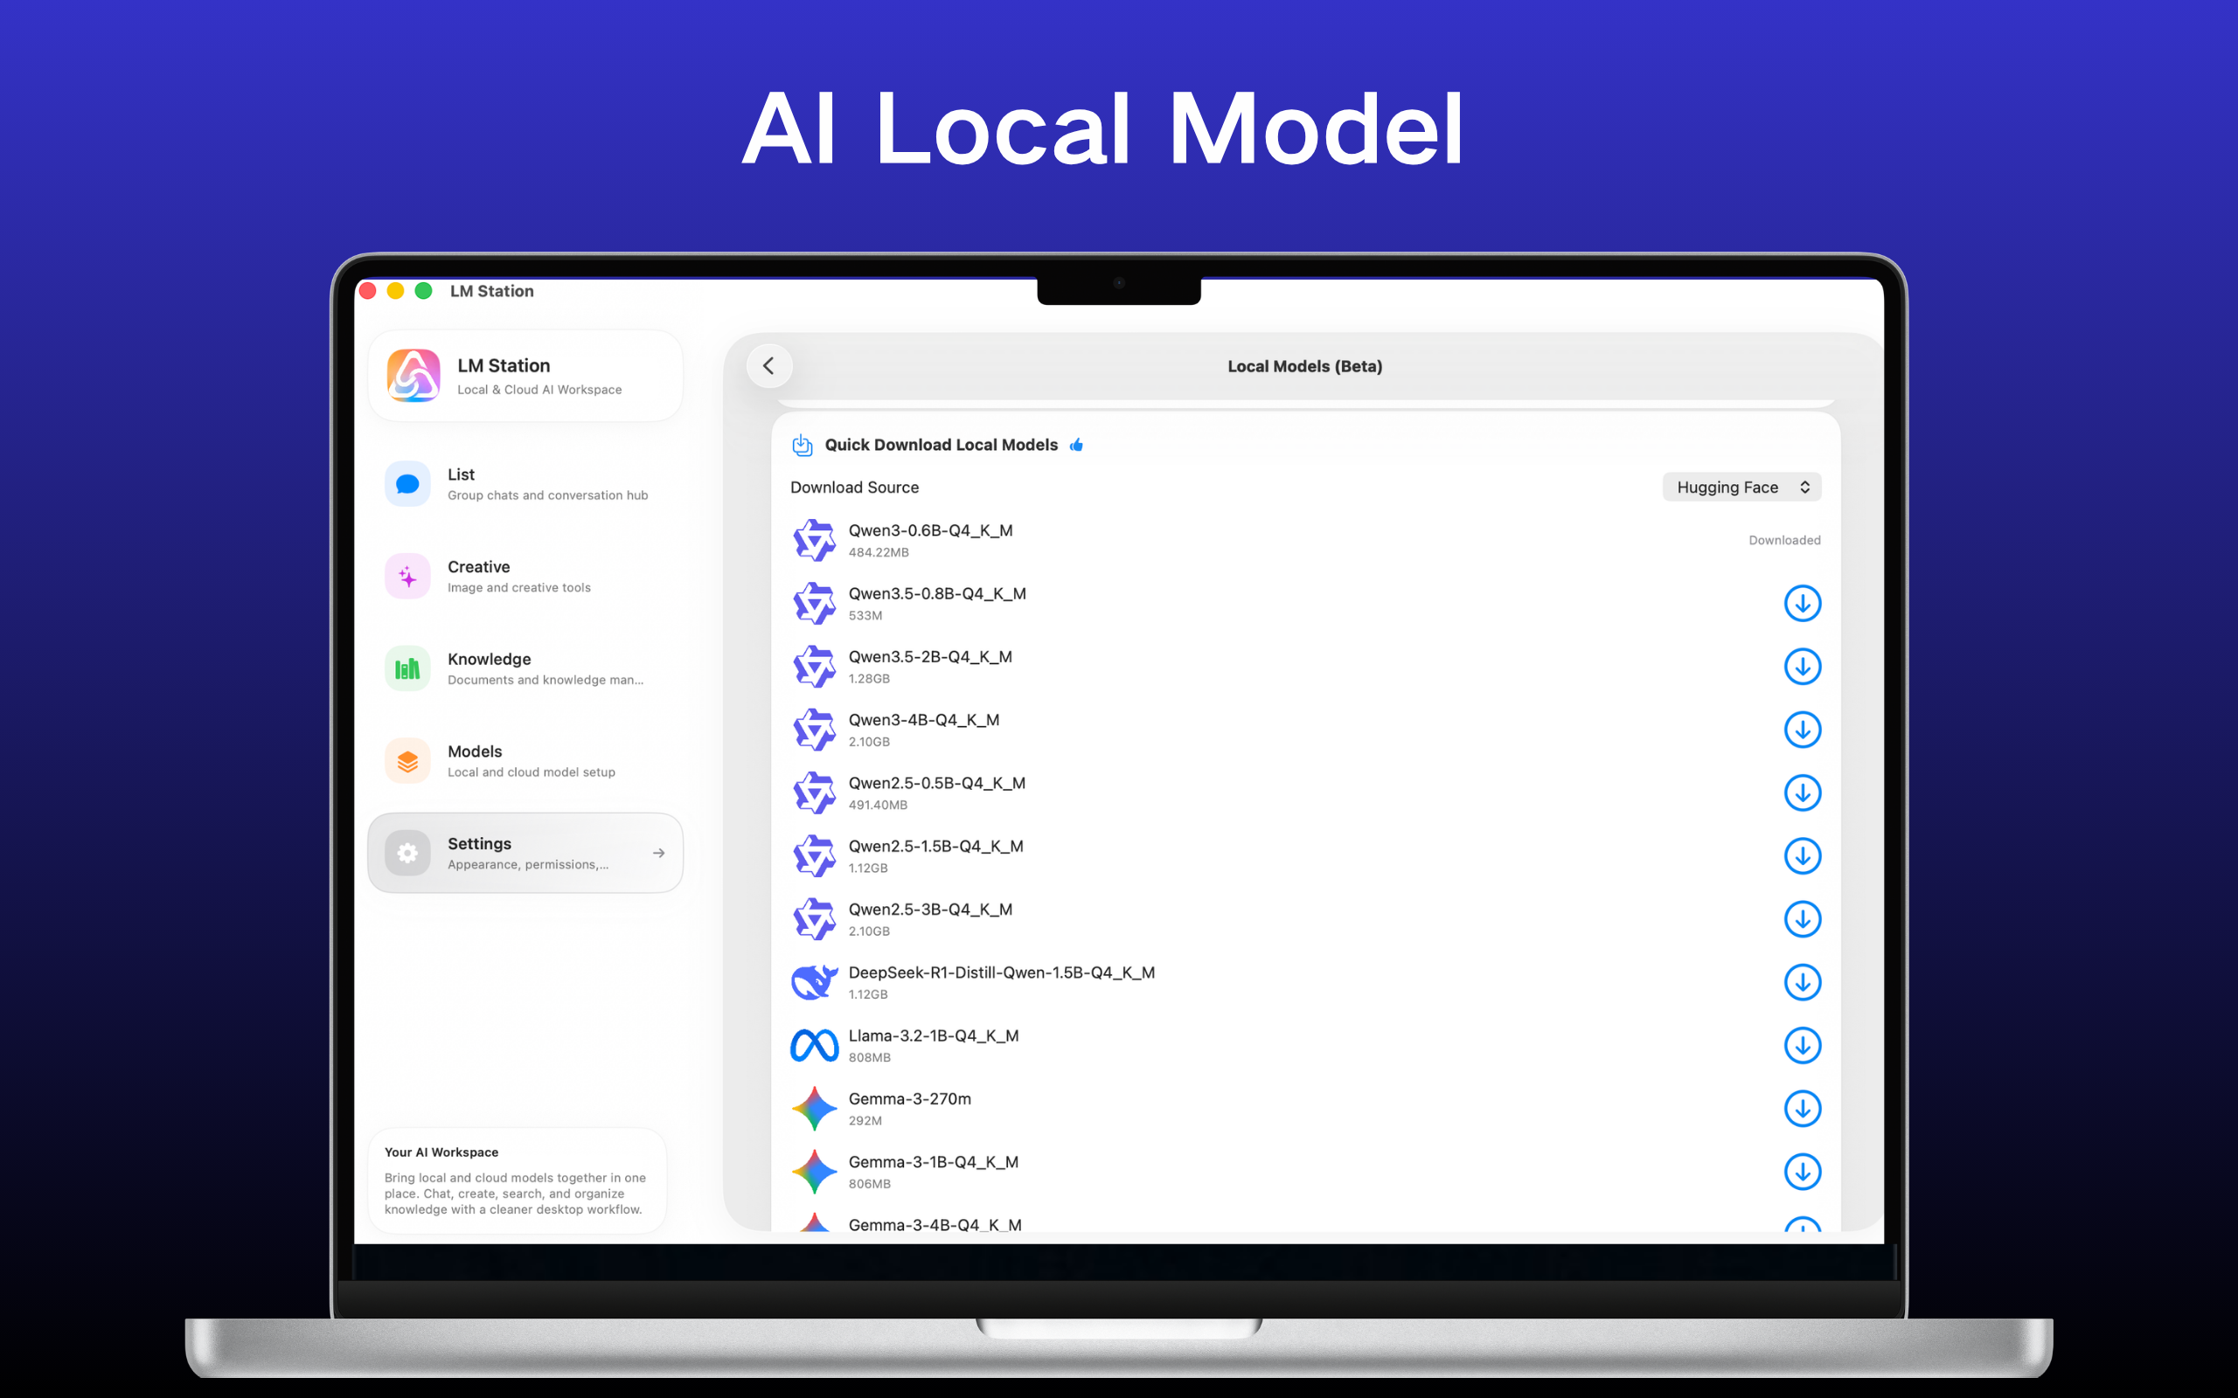
Task: Click the Quick Download Local Models icon
Action: click(x=802, y=445)
